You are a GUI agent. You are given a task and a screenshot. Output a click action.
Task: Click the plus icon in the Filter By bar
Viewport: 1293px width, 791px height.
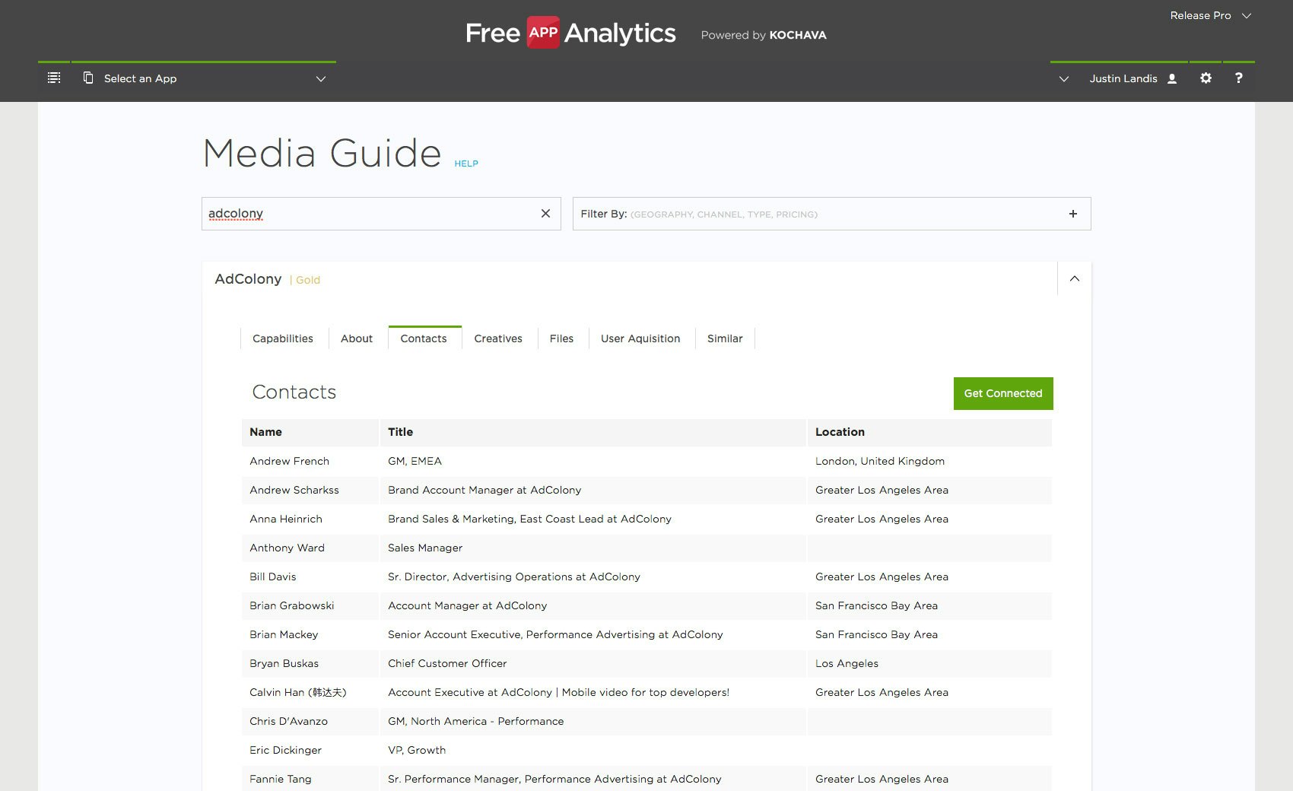coord(1073,214)
